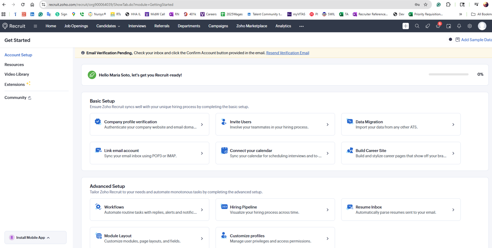Image resolution: width=492 pixels, height=248 pixels.
Task: Click the Workflows gear icon
Action: point(98,207)
